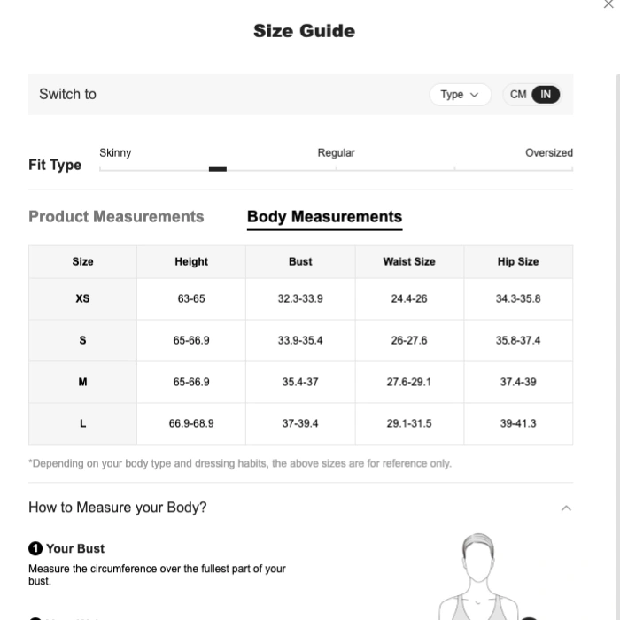620x620 pixels.
Task: Click the number 1 bust icon
Action: (35, 548)
